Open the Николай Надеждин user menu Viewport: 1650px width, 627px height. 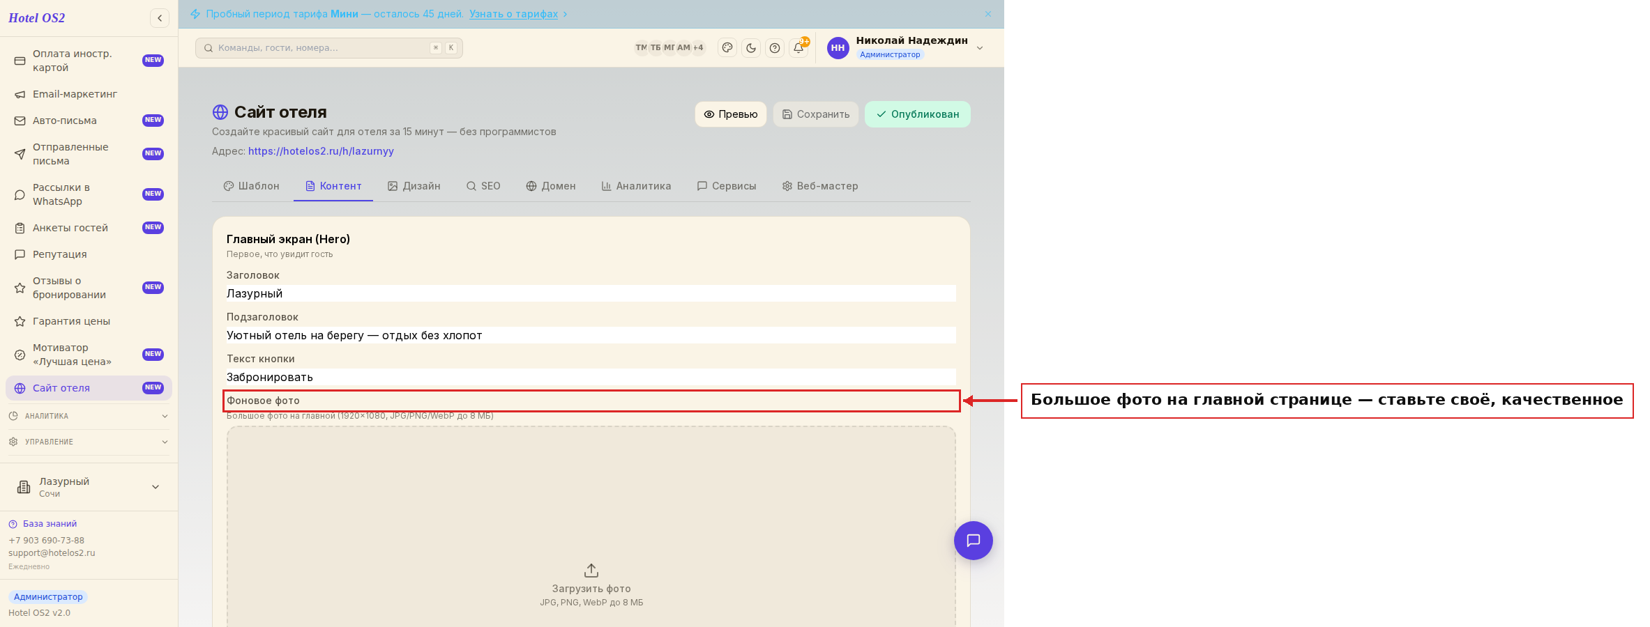click(x=906, y=47)
